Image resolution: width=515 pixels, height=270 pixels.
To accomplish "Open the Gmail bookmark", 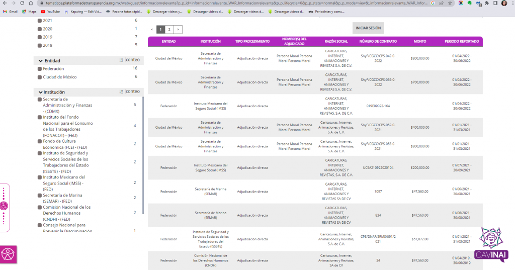I will (10, 12).
